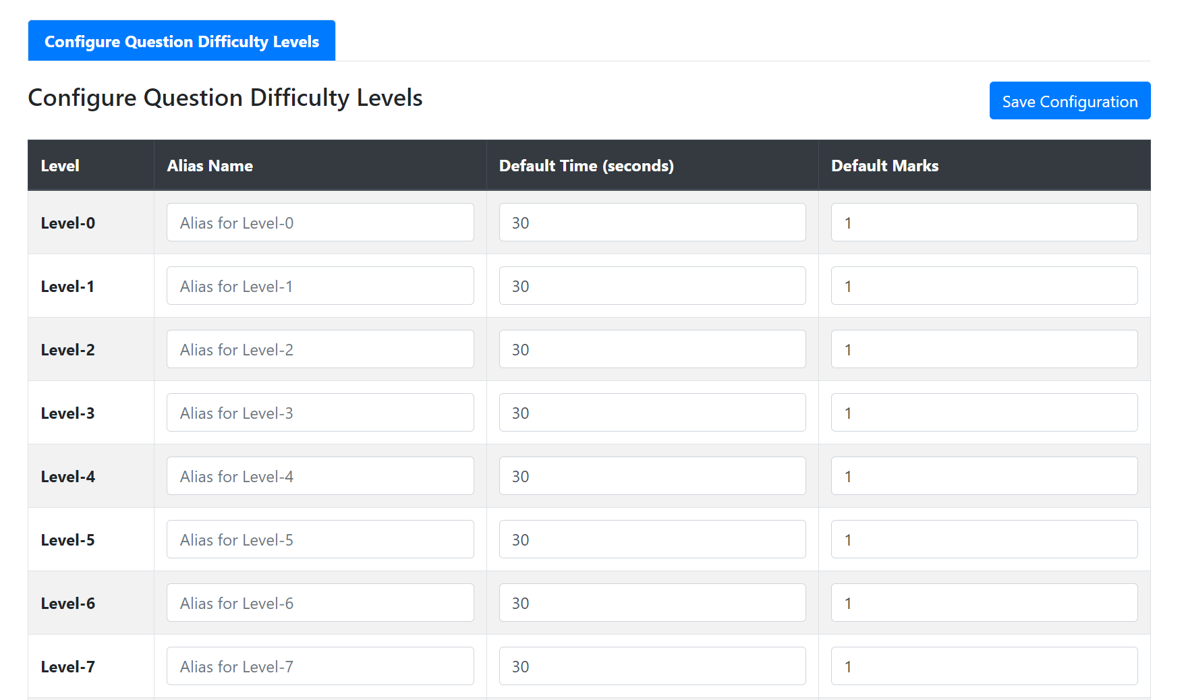This screenshot has width=1186, height=700.
Task: Click the Alias Name input for Level-1
Action: pos(320,286)
